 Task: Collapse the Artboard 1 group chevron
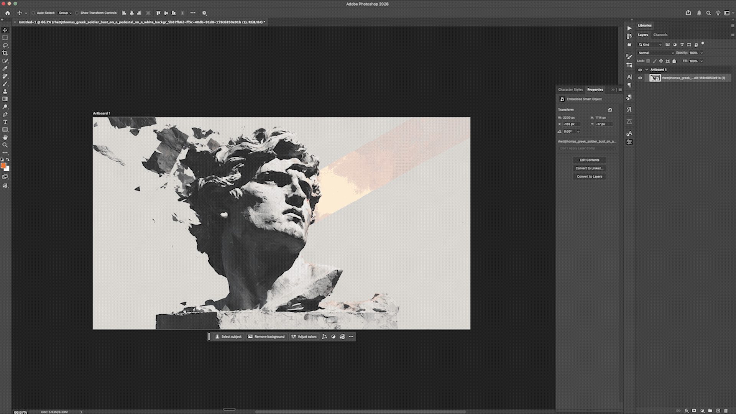tap(647, 70)
